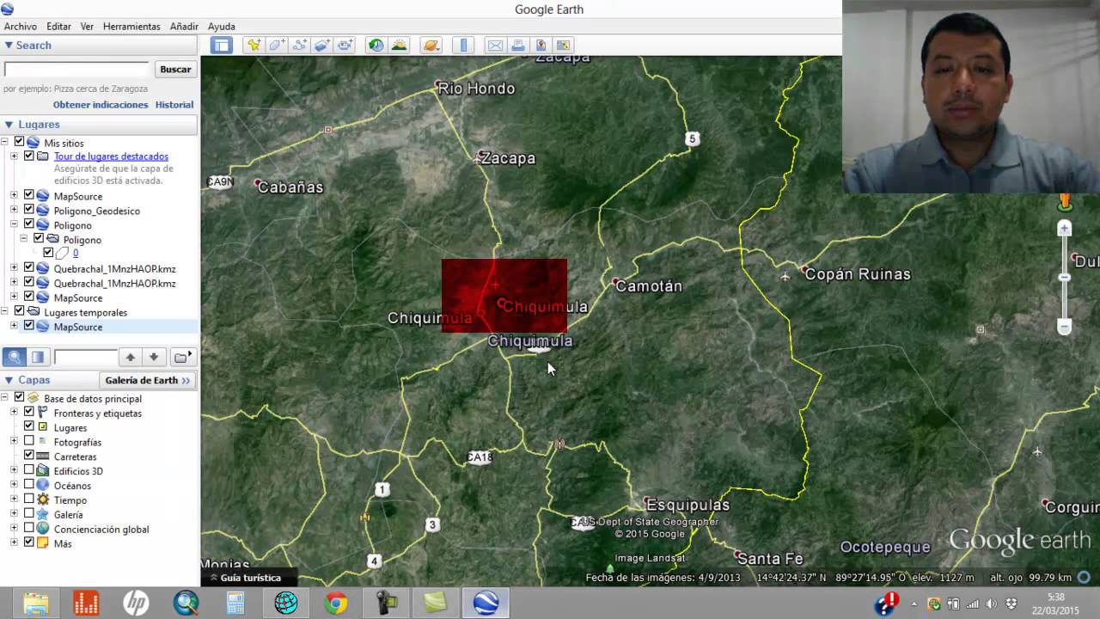Show historical imagery with the clock icon

(x=376, y=46)
